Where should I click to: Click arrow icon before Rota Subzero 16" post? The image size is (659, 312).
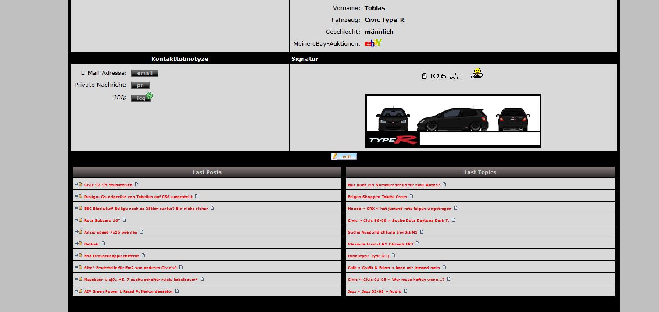(x=77, y=220)
